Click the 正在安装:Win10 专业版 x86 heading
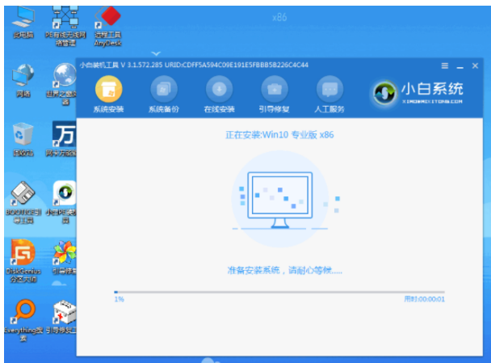The width and height of the screenshot is (491, 363). [x=279, y=135]
